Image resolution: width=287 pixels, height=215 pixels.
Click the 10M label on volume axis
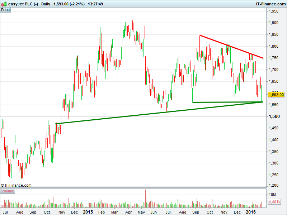tap(273, 195)
